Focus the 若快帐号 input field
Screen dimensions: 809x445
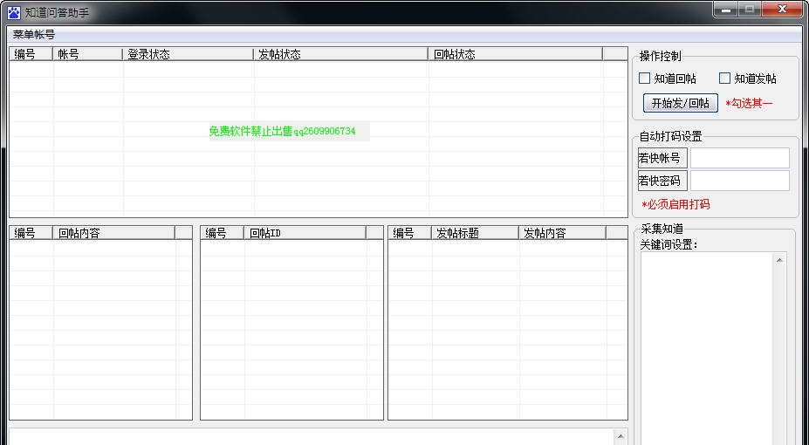tap(740, 158)
